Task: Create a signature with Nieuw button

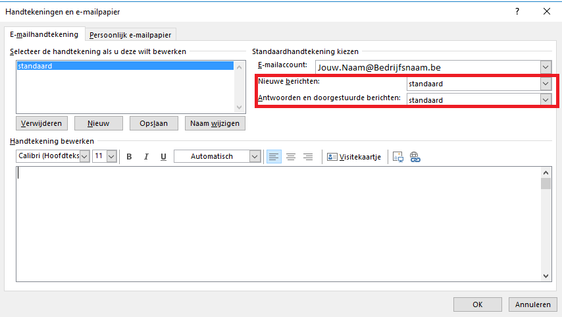Action: click(99, 123)
